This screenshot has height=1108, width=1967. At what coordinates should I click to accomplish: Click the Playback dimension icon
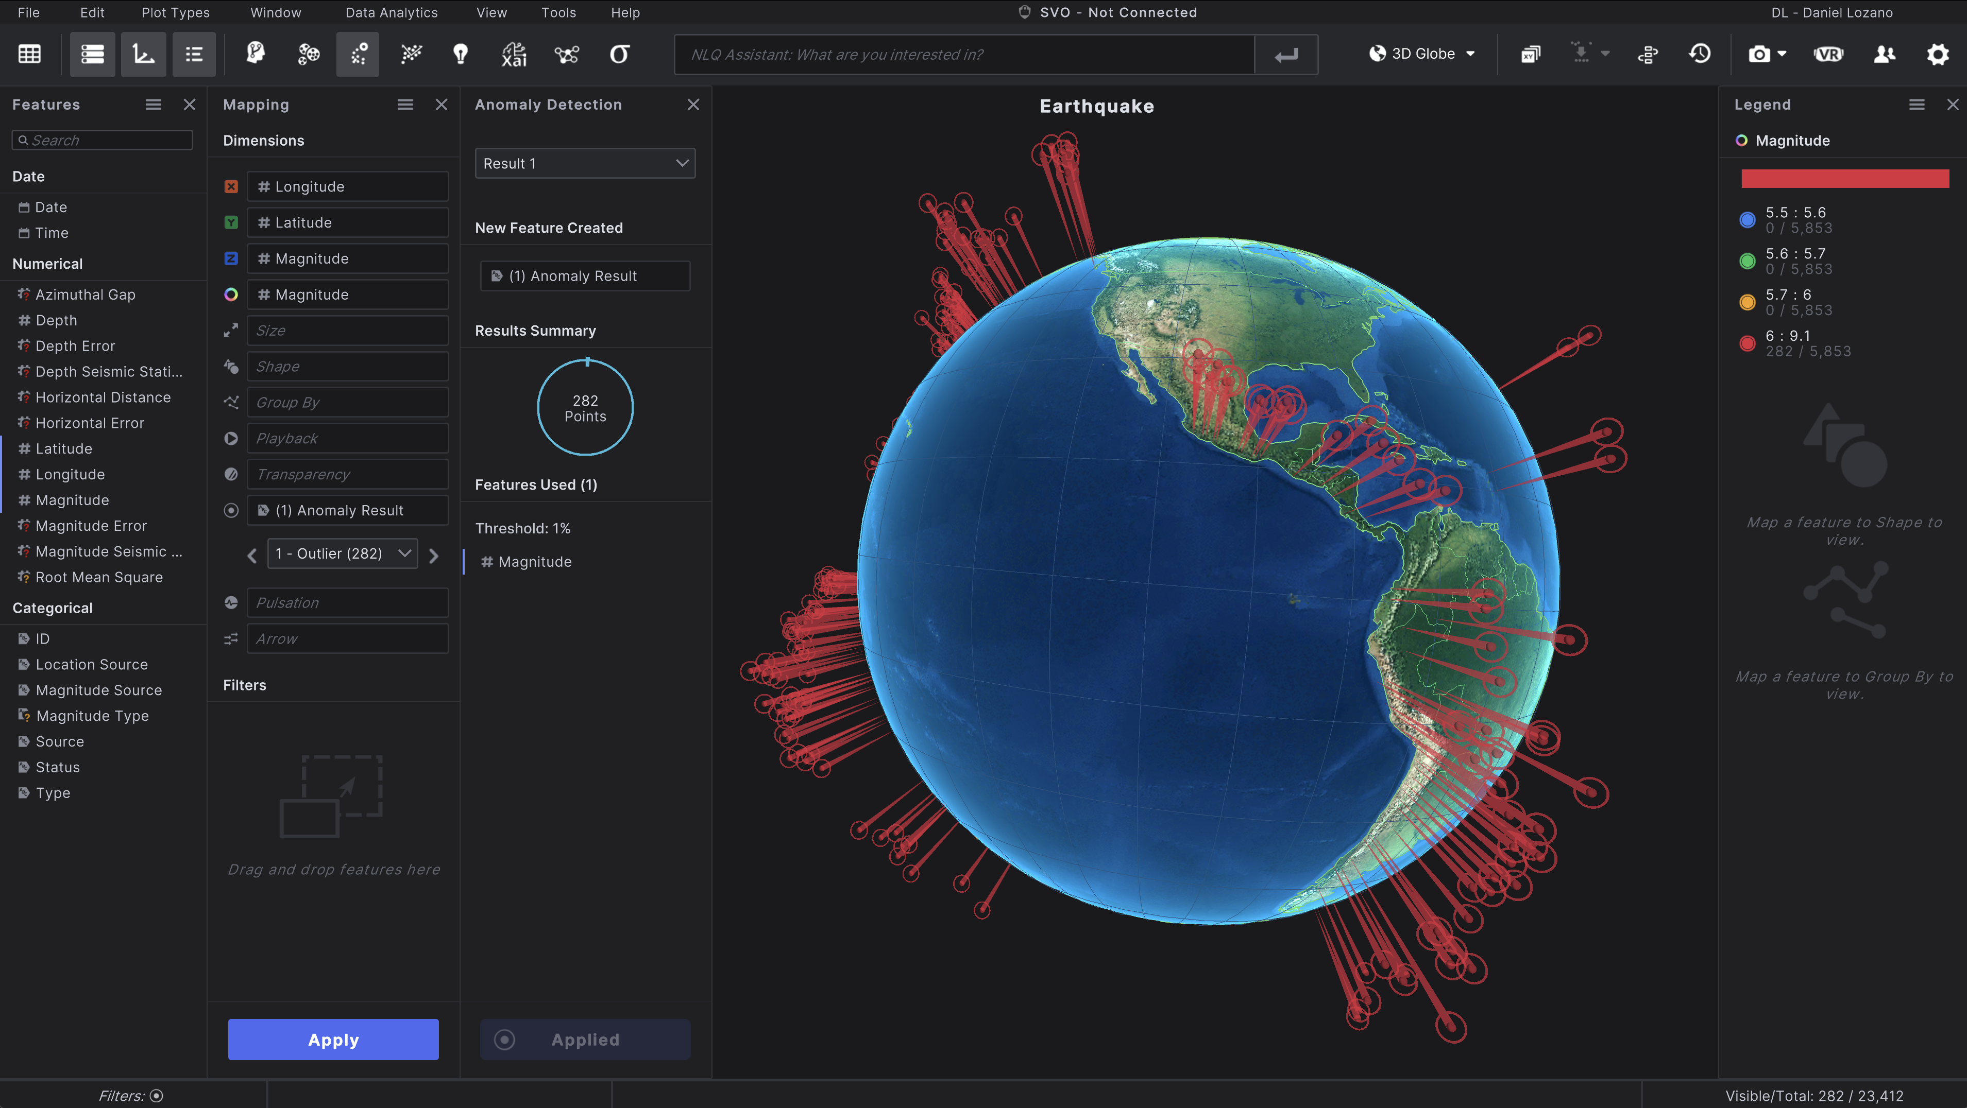click(231, 439)
